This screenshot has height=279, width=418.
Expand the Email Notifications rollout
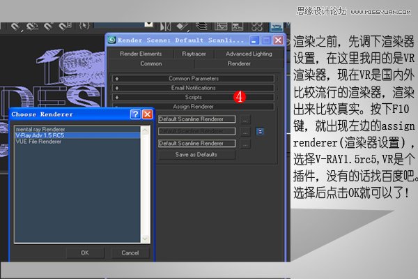194,88
